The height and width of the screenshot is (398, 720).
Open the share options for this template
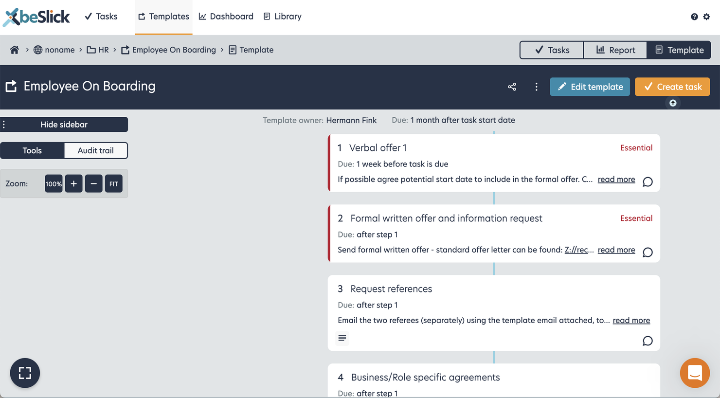click(x=512, y=87)
